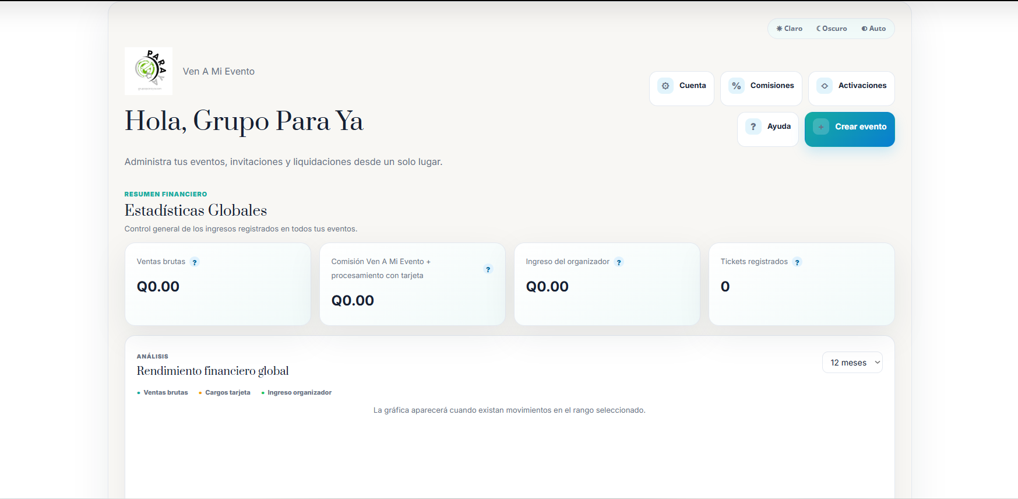The height and width of the screenshot is (499, 1018).
Task: Click the Ayuda question mark icon
Action: (x=753, y=126)
